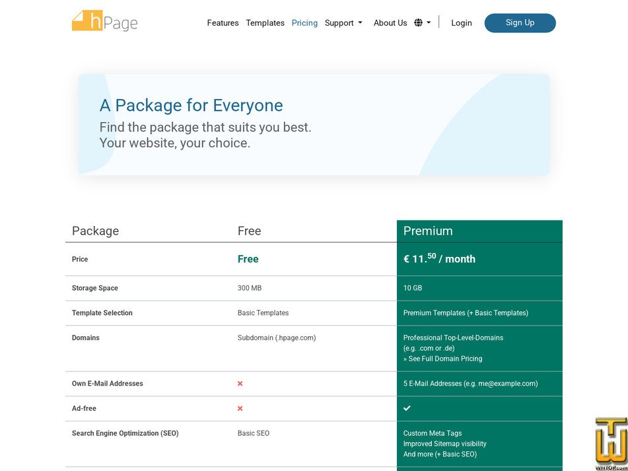The height and width of the screenshot is (471, 628).
Task: Click Professional Top-Level-Domains text
Action: [453, 338]
